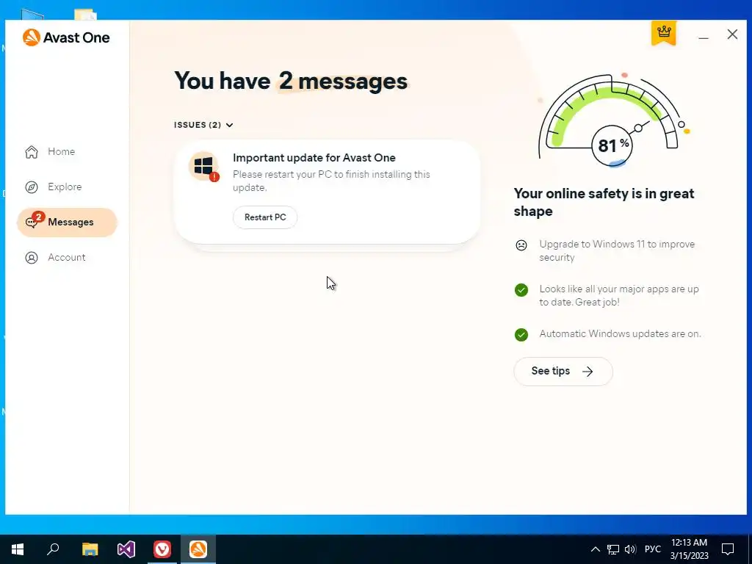Click the Account person icon
This screenshot has width=752, height=564.
click(32, 258)
